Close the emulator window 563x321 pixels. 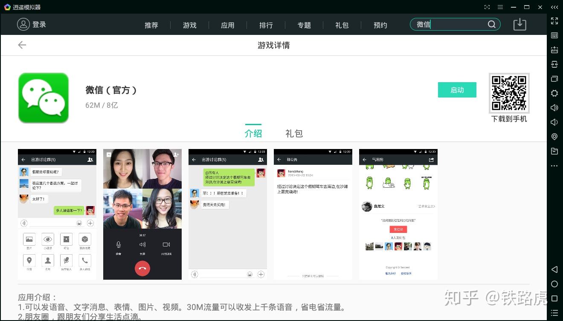pyautogui.click(x=540, y=7)
